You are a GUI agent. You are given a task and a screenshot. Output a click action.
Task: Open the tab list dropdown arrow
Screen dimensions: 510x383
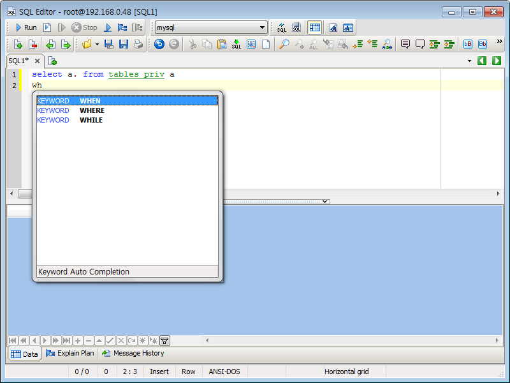pyautogui.click(x=469, y=61)
